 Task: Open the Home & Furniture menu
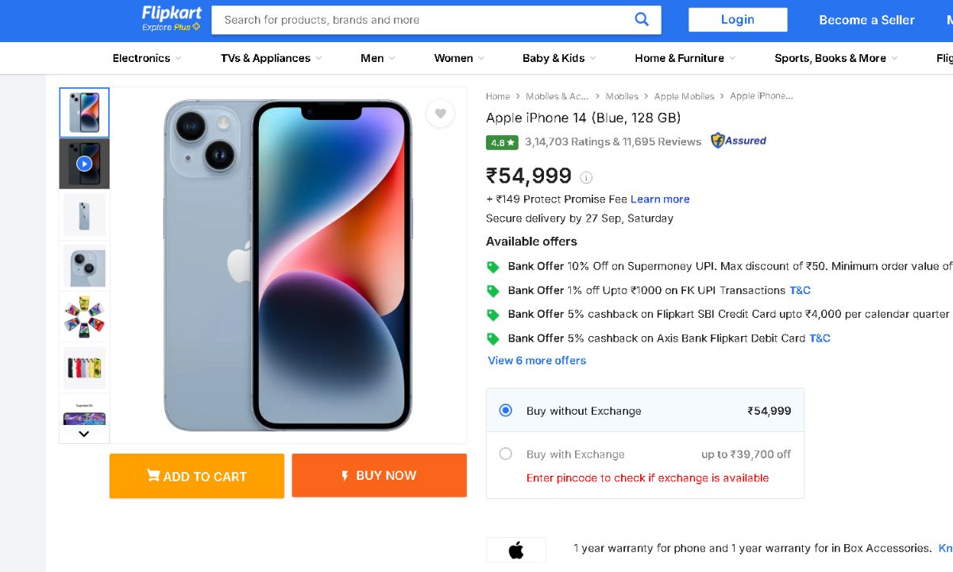(685, 58)
